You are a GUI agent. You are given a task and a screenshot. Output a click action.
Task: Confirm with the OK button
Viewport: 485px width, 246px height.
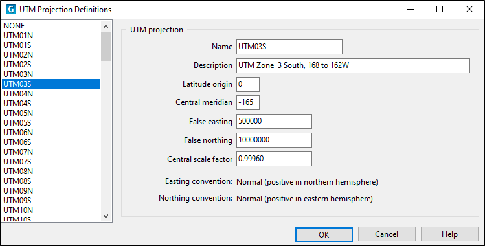[324, 234]
